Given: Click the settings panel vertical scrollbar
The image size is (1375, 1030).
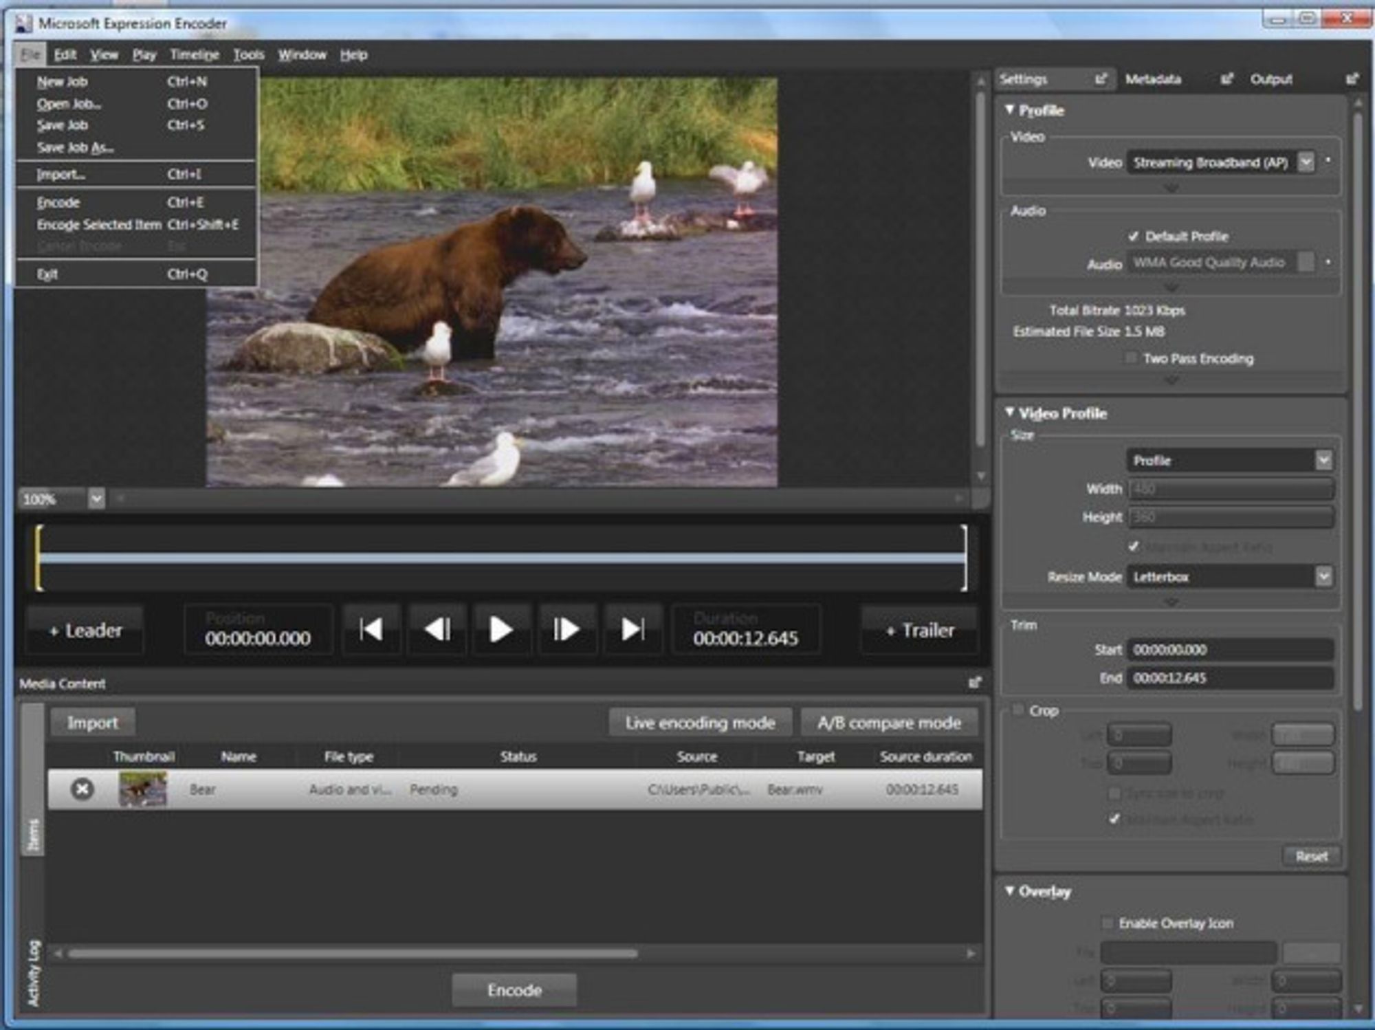Looking at the screenshot, I should (x=1358, y=413).
